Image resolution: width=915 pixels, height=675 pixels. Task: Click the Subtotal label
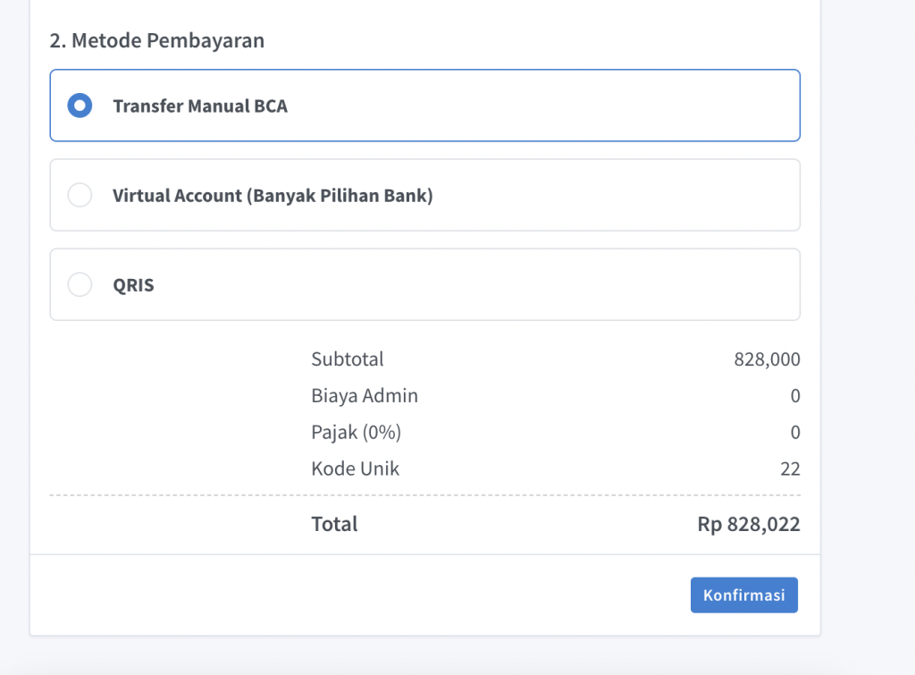[347, 359]
